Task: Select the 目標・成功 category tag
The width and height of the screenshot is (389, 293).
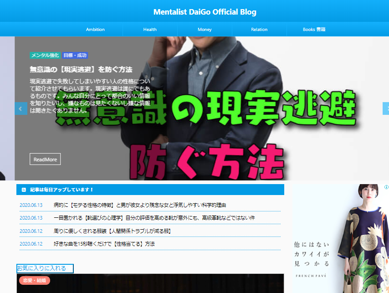Action: pyautogui.click(x=75, y=55)
